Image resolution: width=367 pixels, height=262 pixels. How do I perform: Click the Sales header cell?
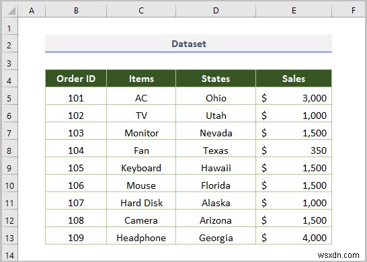[294, 79]
